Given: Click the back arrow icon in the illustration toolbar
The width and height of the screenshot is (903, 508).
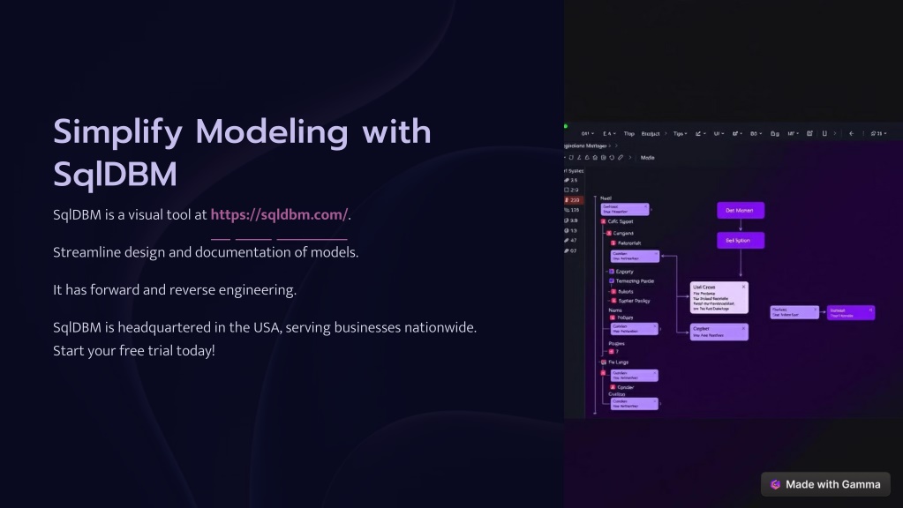Looking at the screenshot, I should (x=851, y=133).
